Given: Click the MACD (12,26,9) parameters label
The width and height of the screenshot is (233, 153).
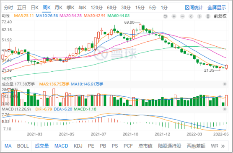Looking at the screenshot, I should click(16, 109).
